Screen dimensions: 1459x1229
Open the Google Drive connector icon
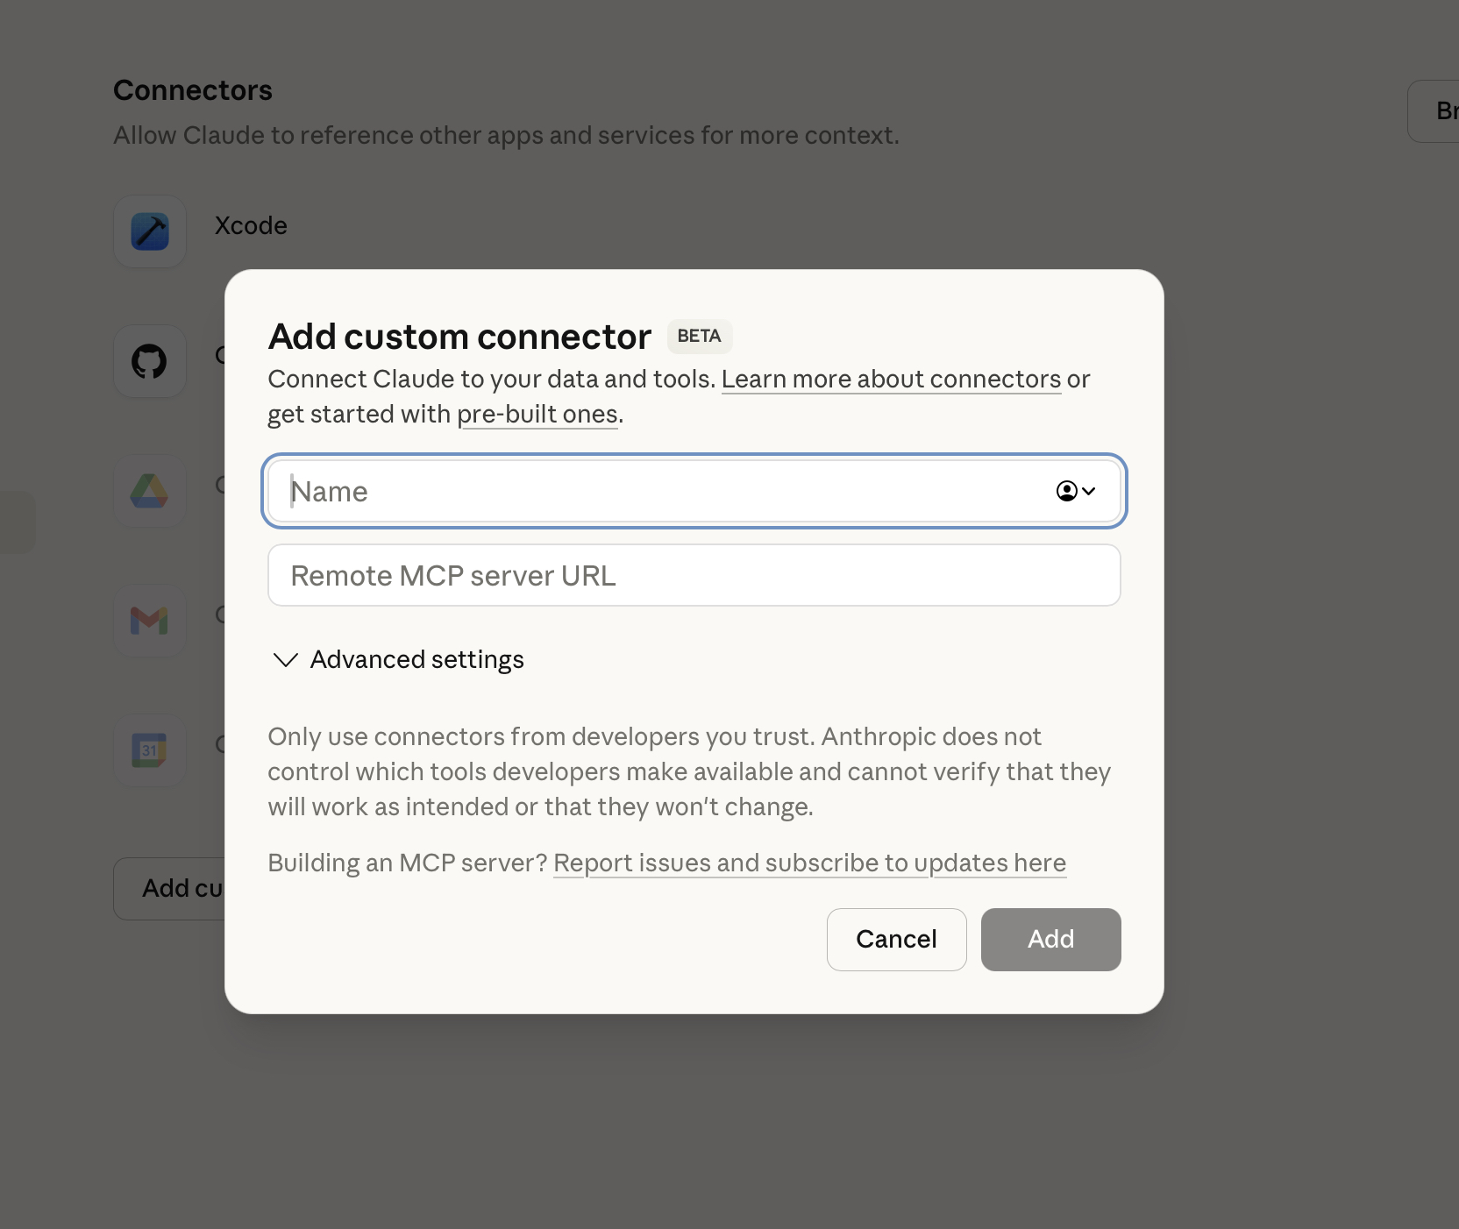coord(149,490)
